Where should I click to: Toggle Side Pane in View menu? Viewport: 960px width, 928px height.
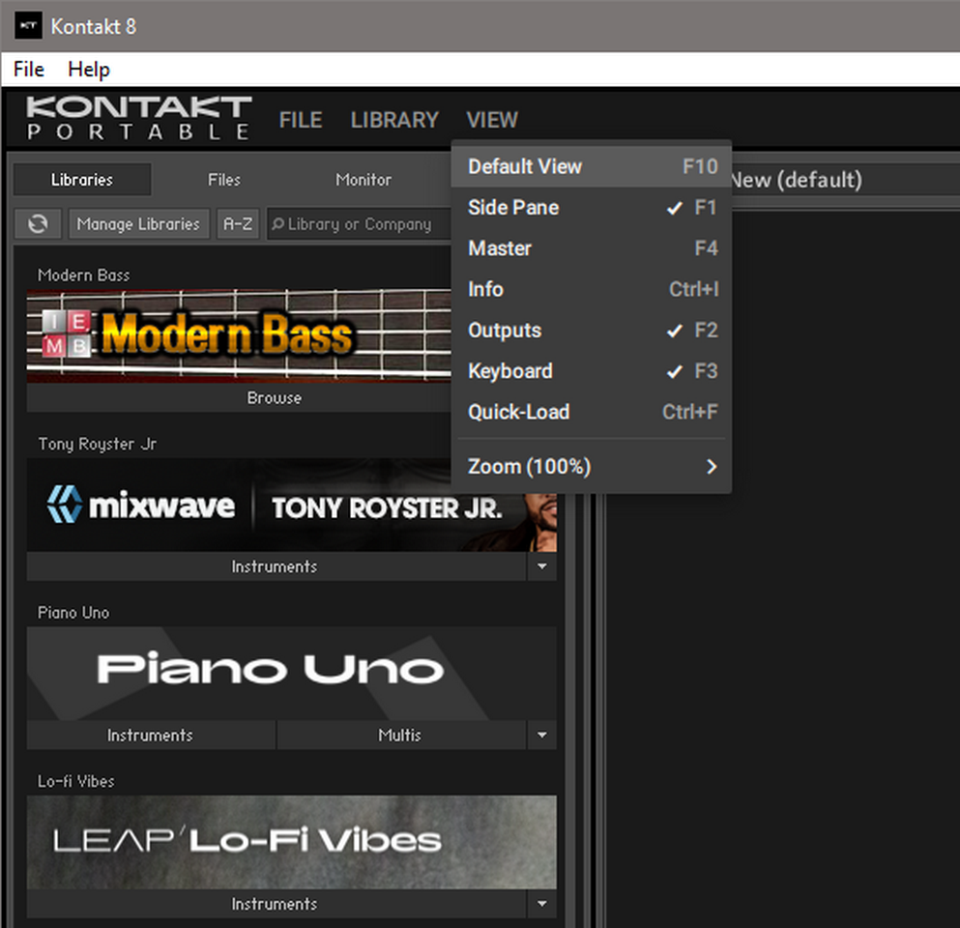[x=592, y=208]
